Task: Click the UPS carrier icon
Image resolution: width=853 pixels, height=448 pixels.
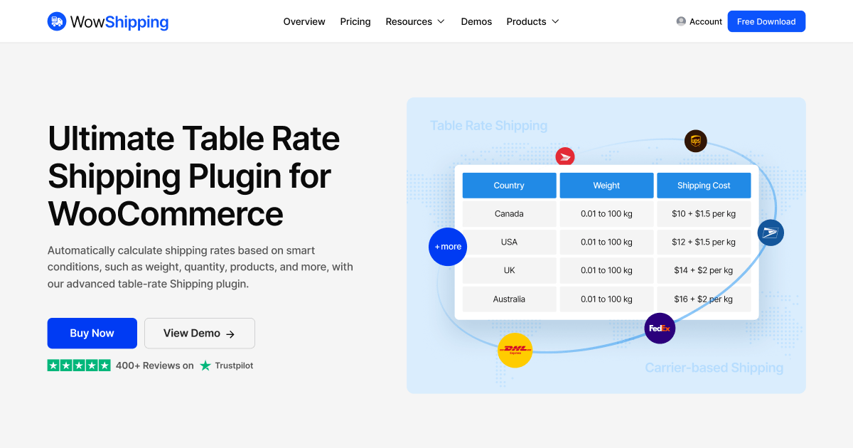Action: click(696, 141)
